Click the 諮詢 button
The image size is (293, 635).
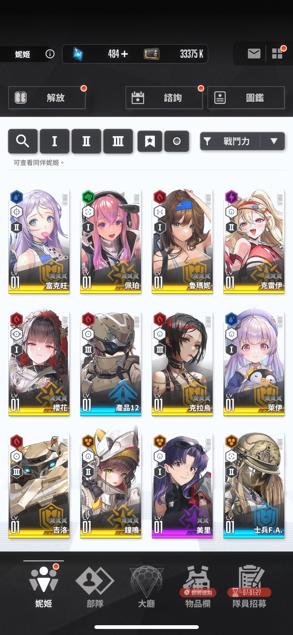pos(164,97)
